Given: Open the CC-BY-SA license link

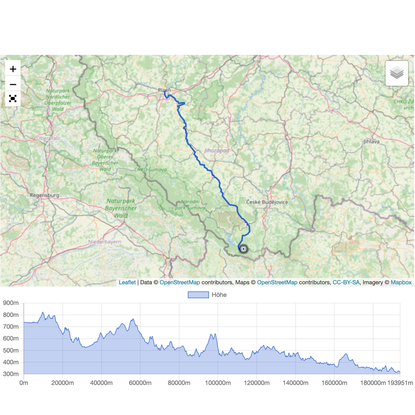Looking at the screenshot, I should 346,282.
